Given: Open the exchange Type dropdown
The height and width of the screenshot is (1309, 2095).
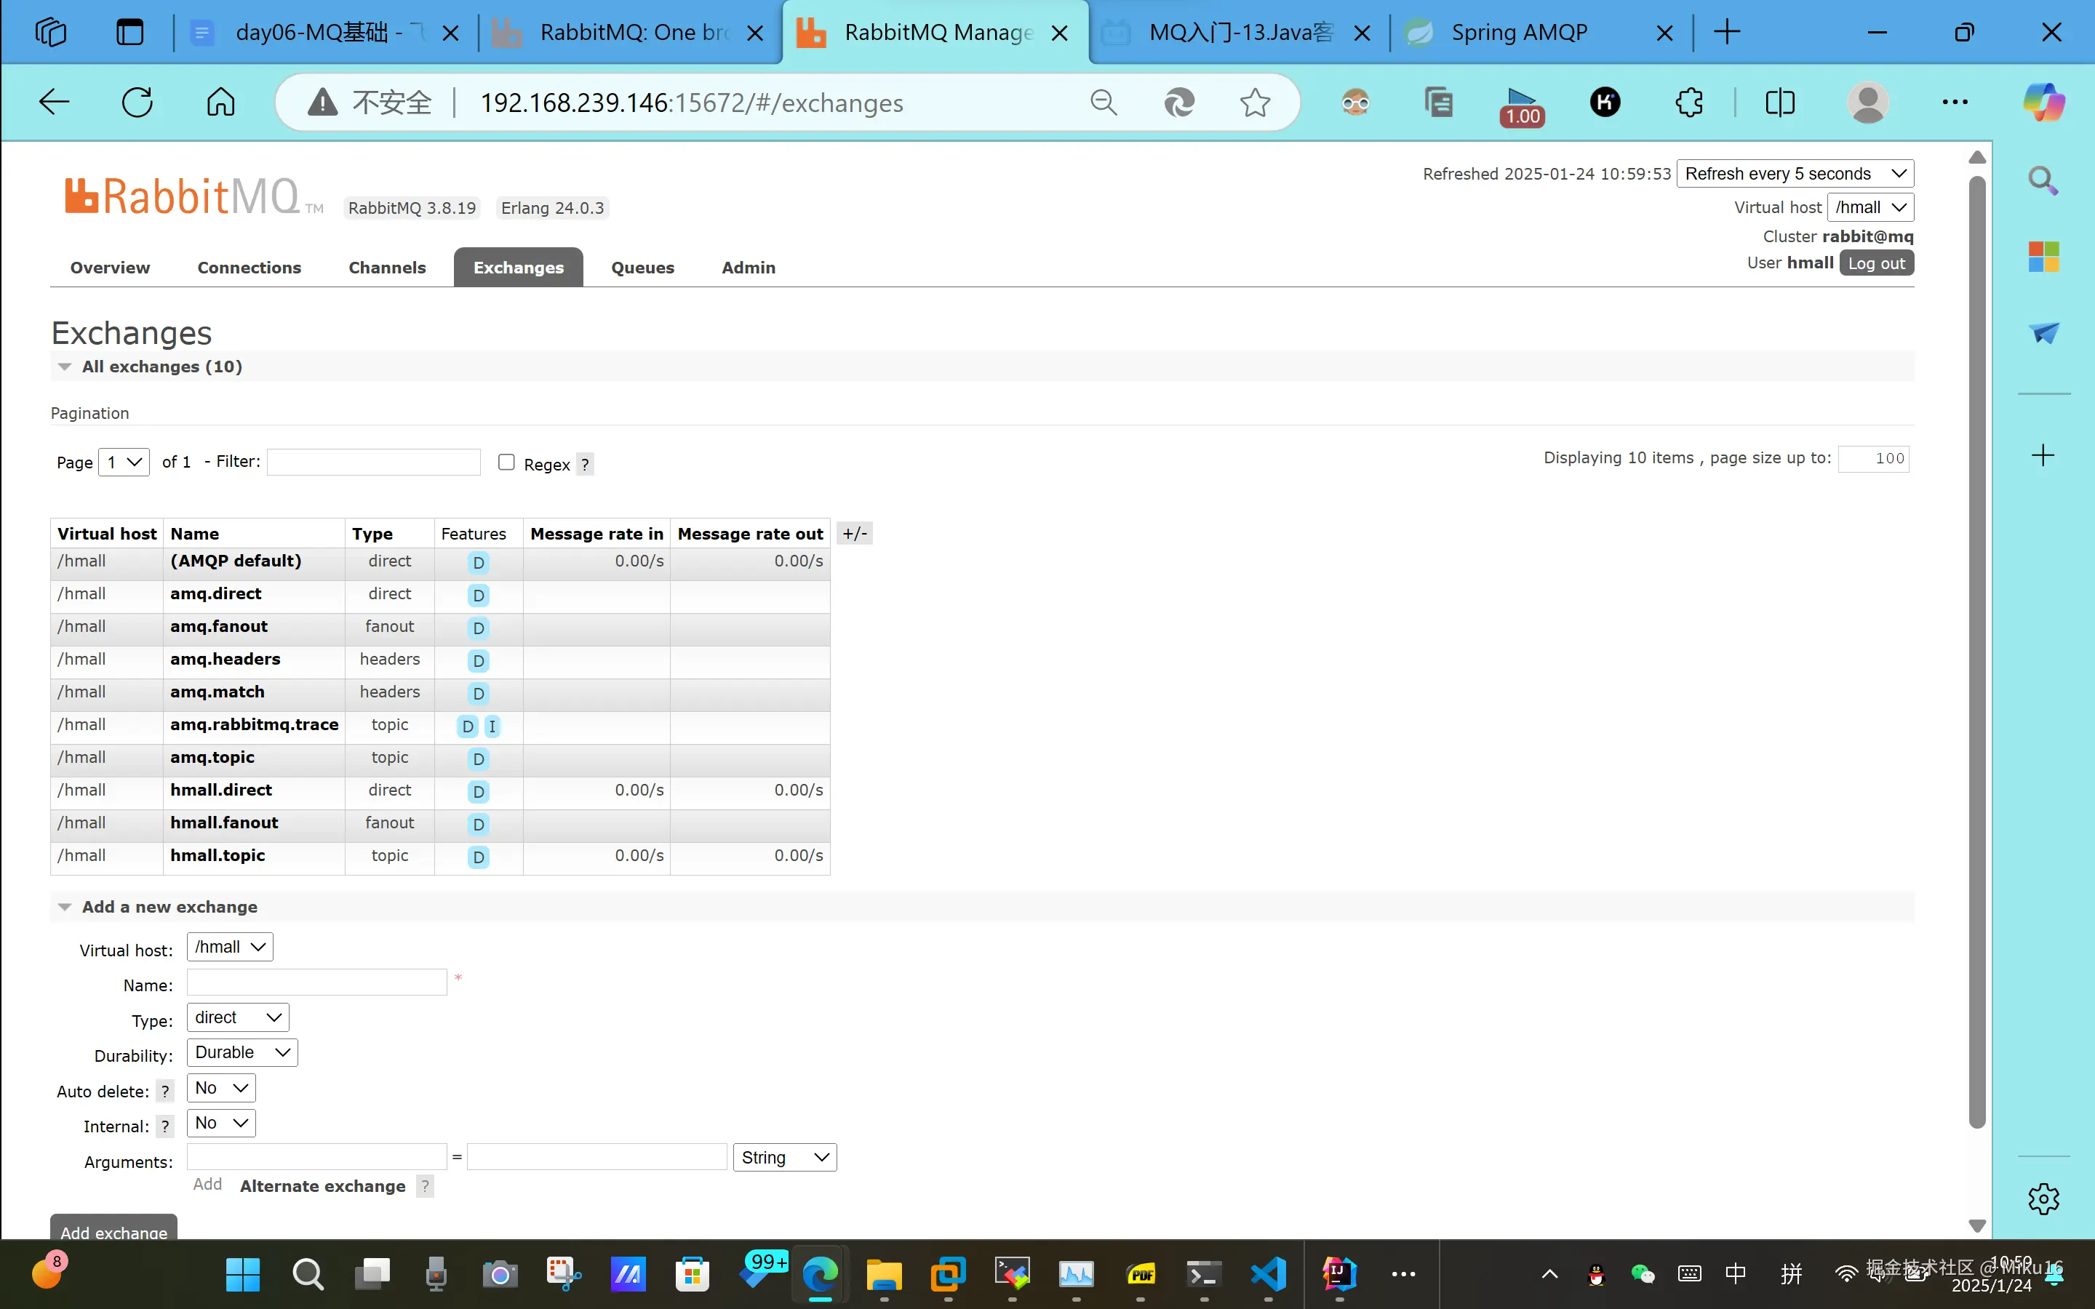Looking at the screenshot, I should point(238,1017).
